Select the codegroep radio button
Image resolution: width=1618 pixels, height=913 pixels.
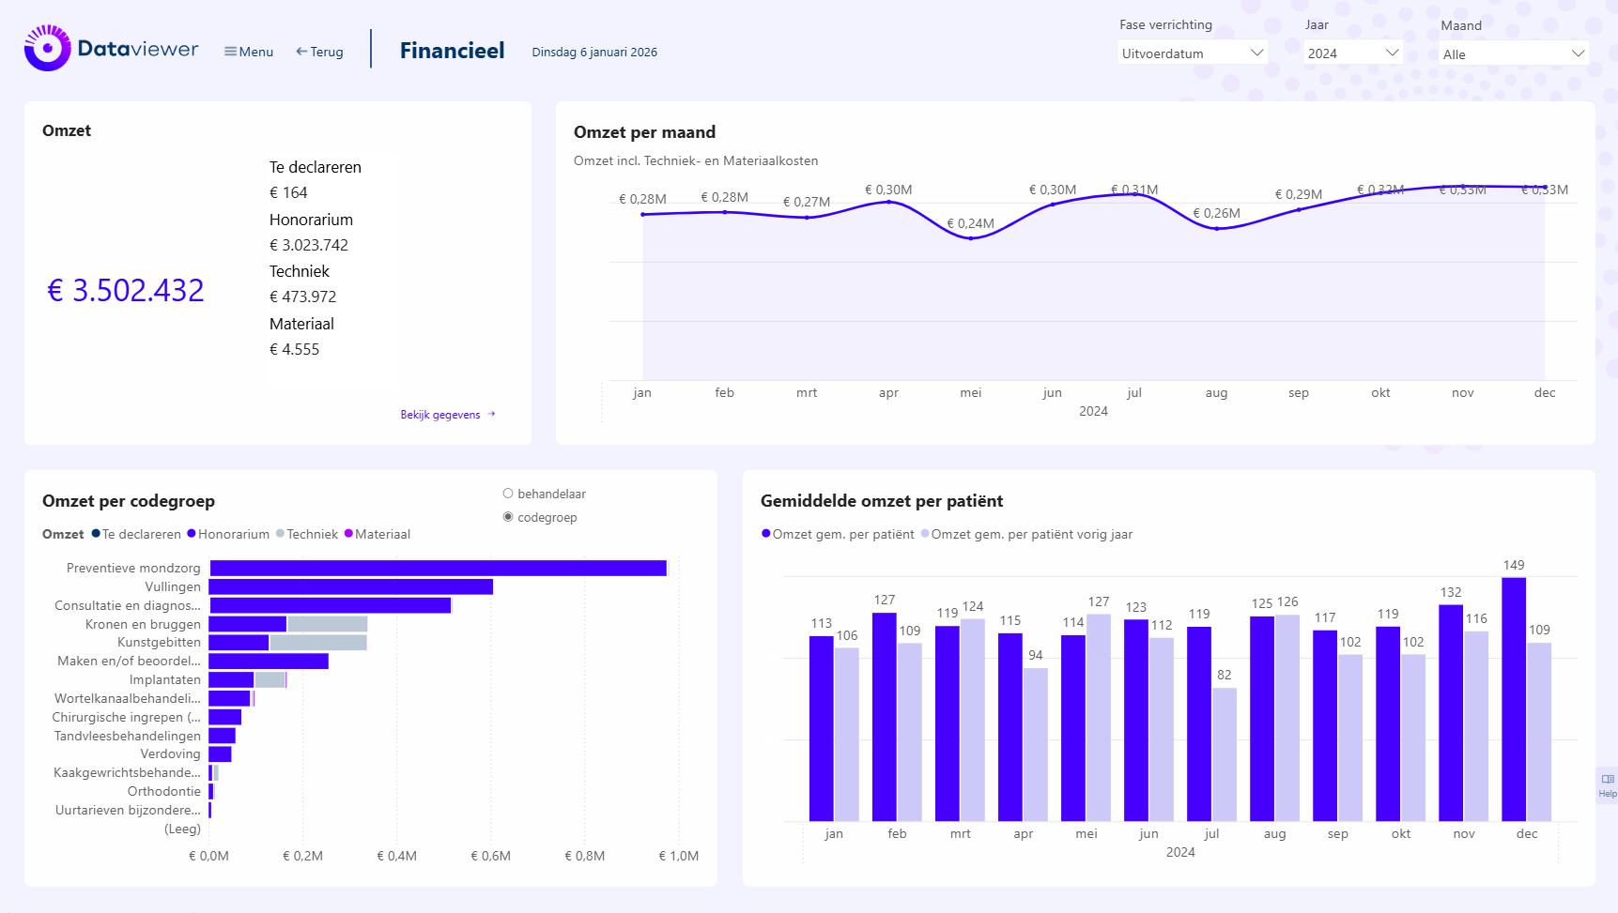click(508, 517)
